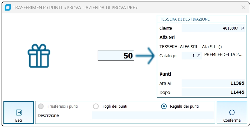250x127 pixels.
Task: Open catalog lookup magnifier icon
Action: tap(199, 56)
